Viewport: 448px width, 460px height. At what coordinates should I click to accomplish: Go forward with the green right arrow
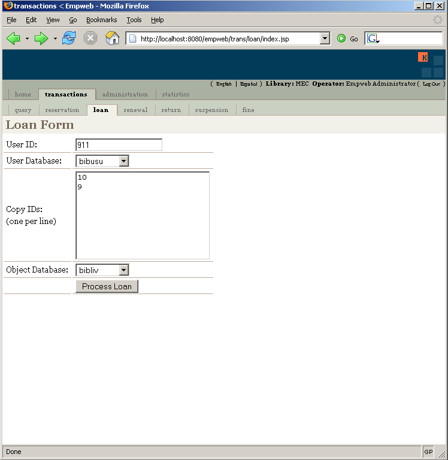click(x=41, y=38)
